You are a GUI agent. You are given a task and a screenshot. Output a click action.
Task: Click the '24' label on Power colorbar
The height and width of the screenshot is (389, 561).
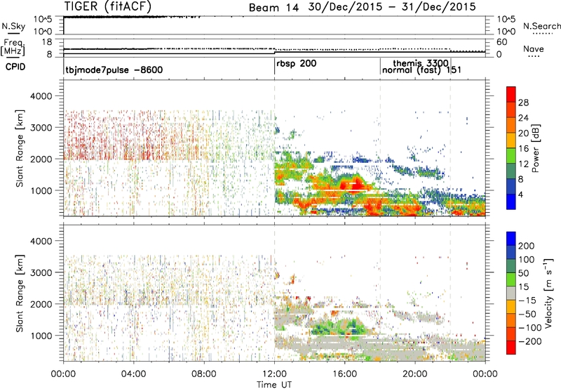tap(523, 118)
